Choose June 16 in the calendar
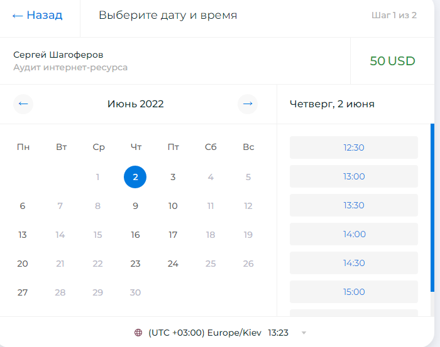This screenshot has width=440, height=347. click(x=135, y=235)
